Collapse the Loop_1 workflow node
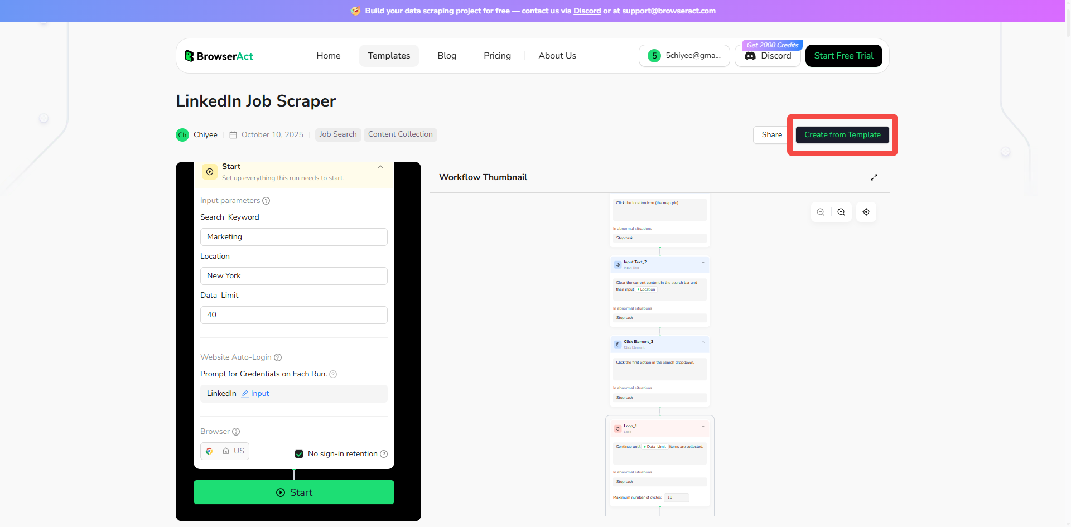This screenshot has height=527, width=1071. click(x=703, y=426)
